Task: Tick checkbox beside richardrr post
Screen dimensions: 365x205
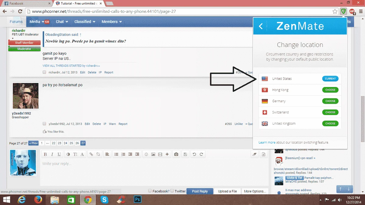Action: [x=44, y=72]
